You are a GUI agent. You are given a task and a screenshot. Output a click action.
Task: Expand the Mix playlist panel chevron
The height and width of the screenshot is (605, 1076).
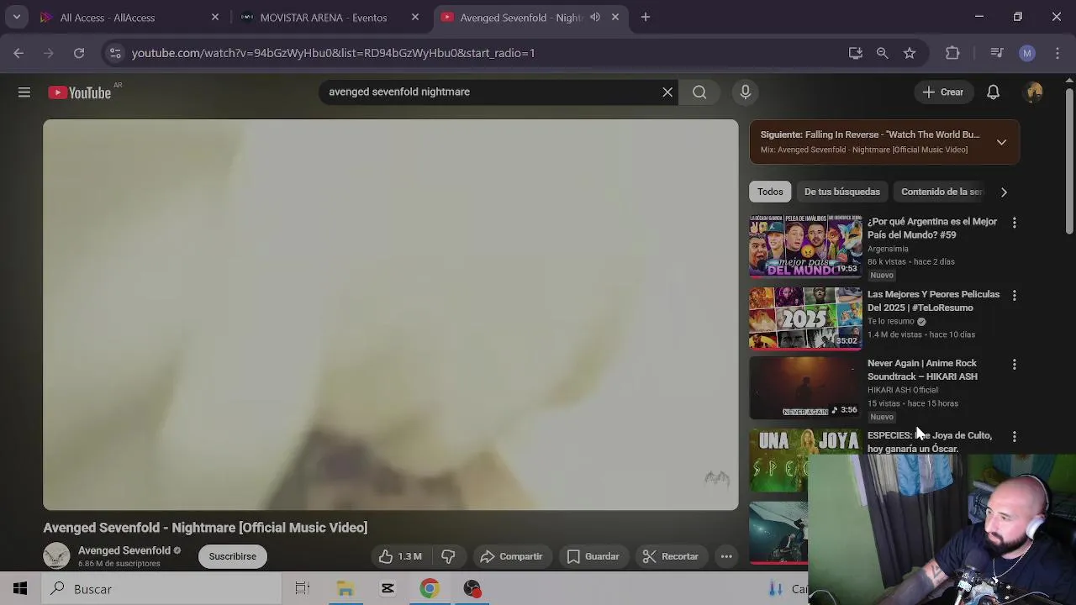tap(1001, 142)
